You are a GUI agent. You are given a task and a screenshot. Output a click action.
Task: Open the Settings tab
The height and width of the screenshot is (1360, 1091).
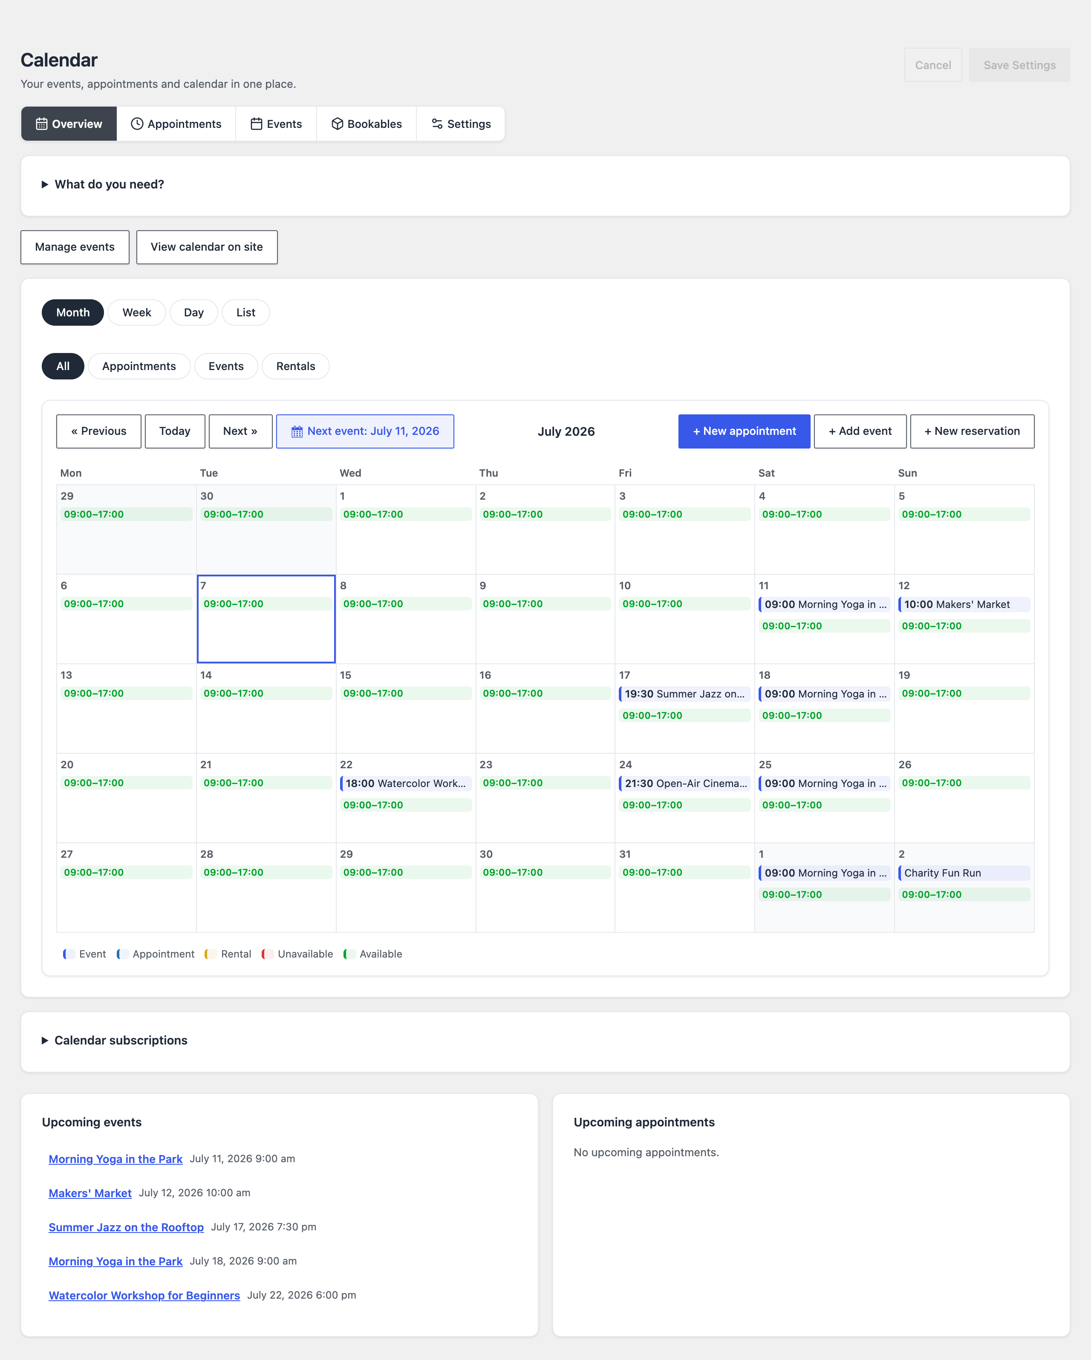[x=460, y=124]
